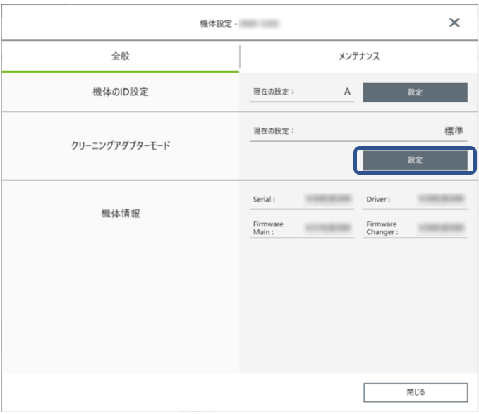Click 設定 button for 機体のID設定

coord(415,92)
